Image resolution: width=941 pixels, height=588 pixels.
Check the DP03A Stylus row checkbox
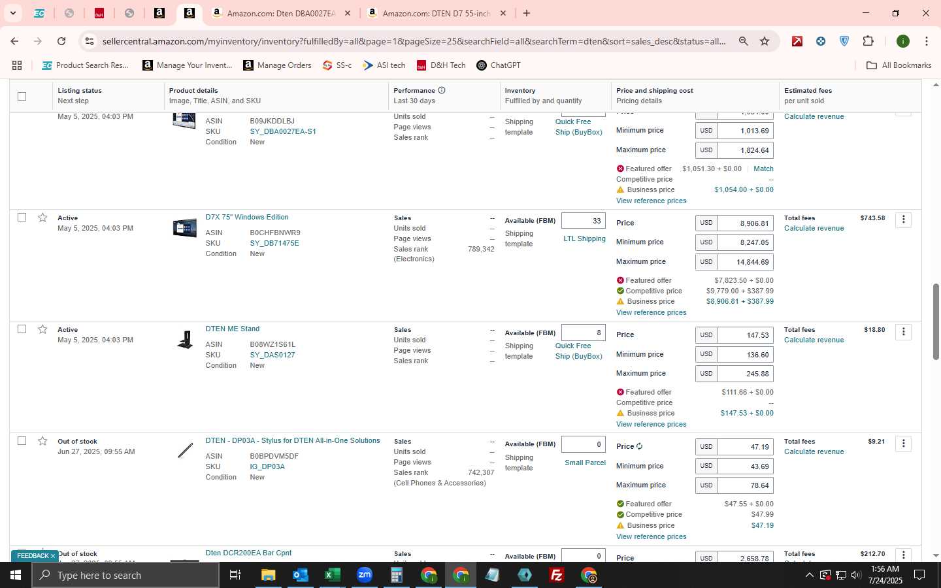(22, 441)
